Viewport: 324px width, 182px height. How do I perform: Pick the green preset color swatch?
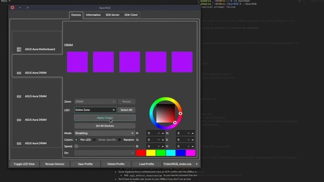tap(161, 153)
